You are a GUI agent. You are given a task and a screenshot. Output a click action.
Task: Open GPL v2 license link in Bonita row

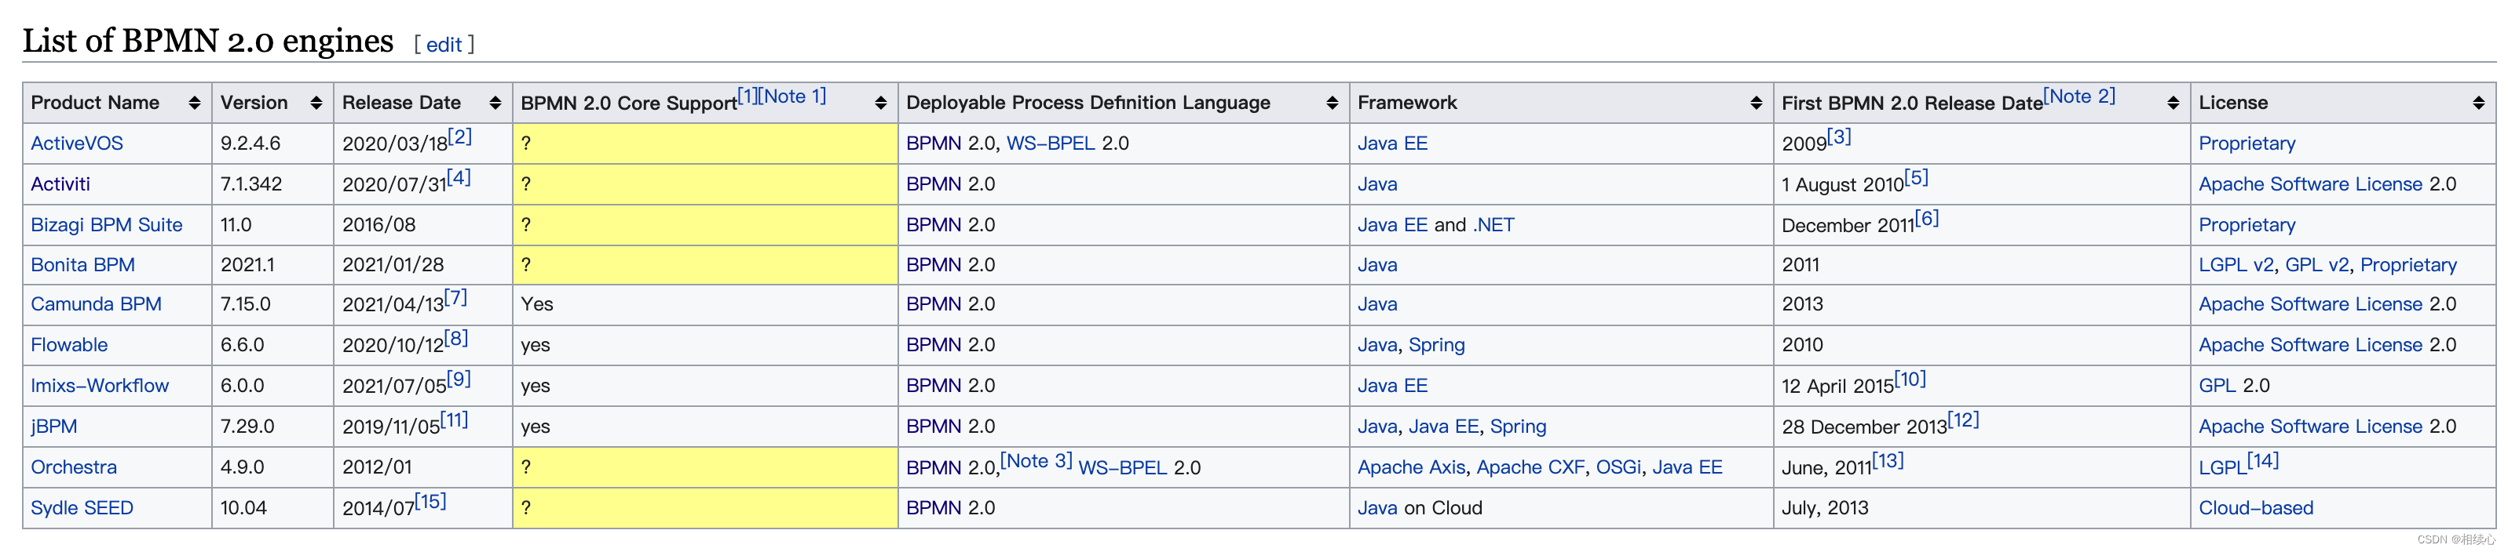[x=2317, y=265]
